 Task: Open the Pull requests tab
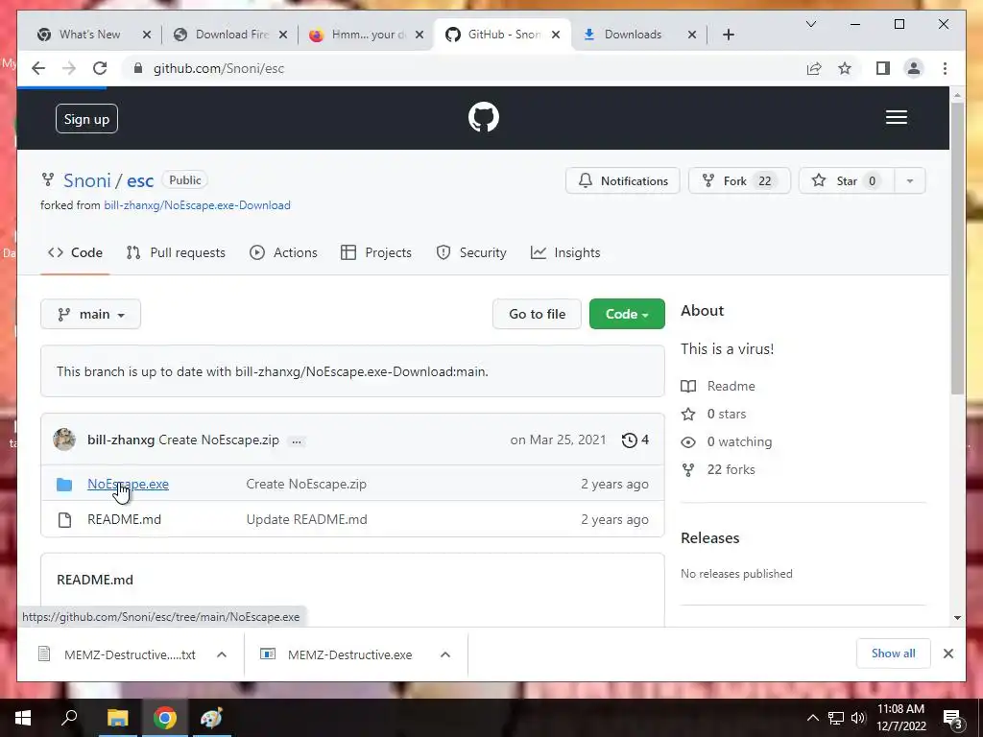coord(176,252)
